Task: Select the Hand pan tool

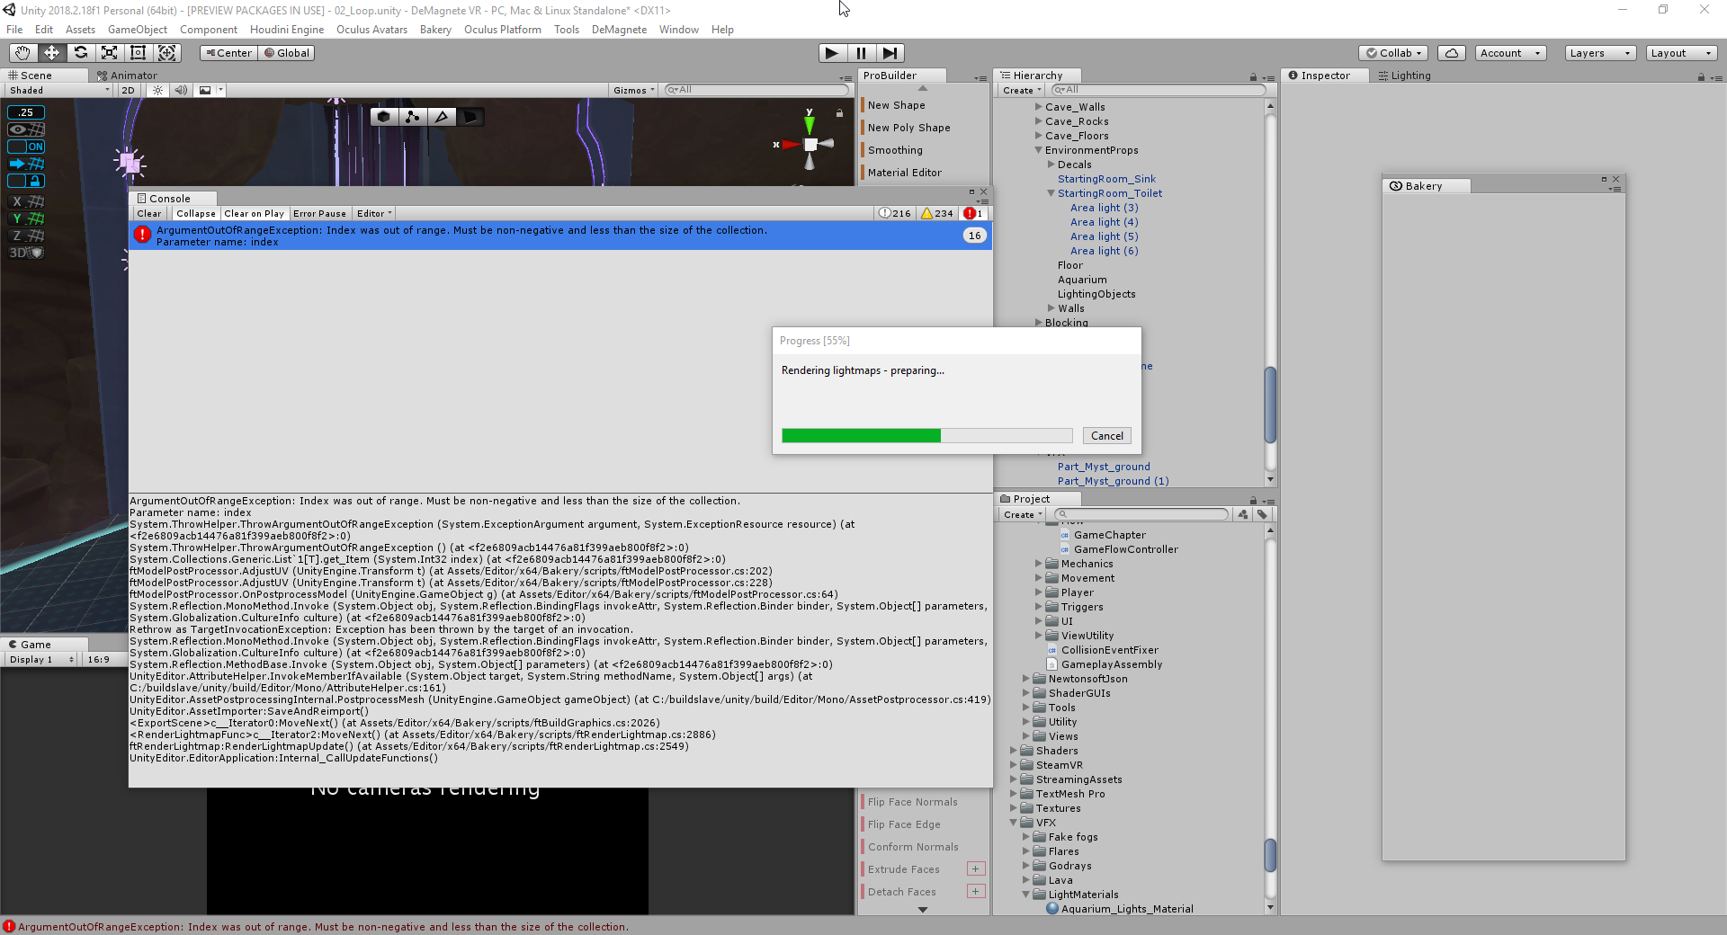Action: click(22, 53)
